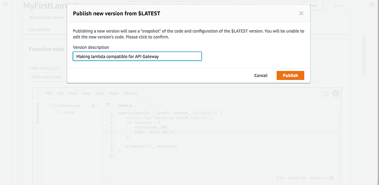The width and height of the screenshot is (379, 185).
Task: Close the Publish new version dialog
Action: pyautogui.click(x=301, y=13)
